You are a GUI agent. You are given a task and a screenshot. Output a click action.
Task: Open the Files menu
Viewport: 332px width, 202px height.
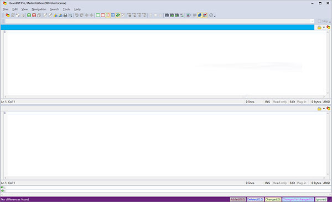pos(6,9)
